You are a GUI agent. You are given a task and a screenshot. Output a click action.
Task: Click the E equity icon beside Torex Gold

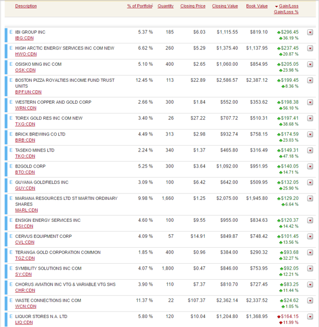click(x=11, y=118)
